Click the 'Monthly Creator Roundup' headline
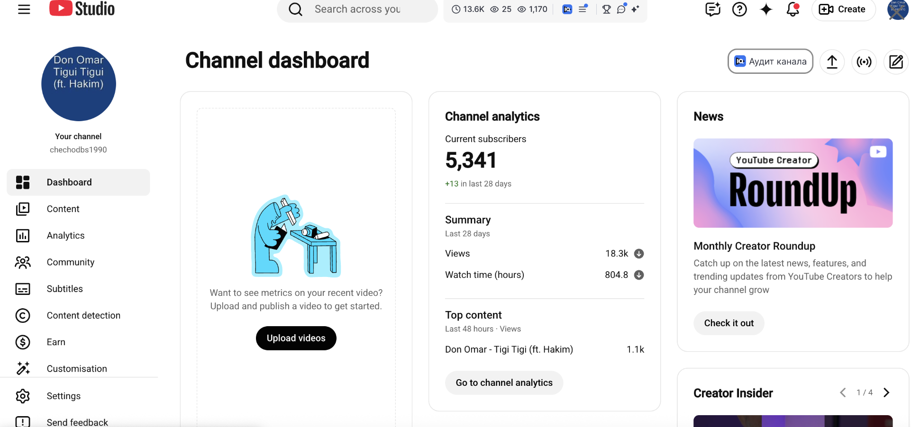The width and height of the screenshot is (911, 427). (x=754, y=246)
